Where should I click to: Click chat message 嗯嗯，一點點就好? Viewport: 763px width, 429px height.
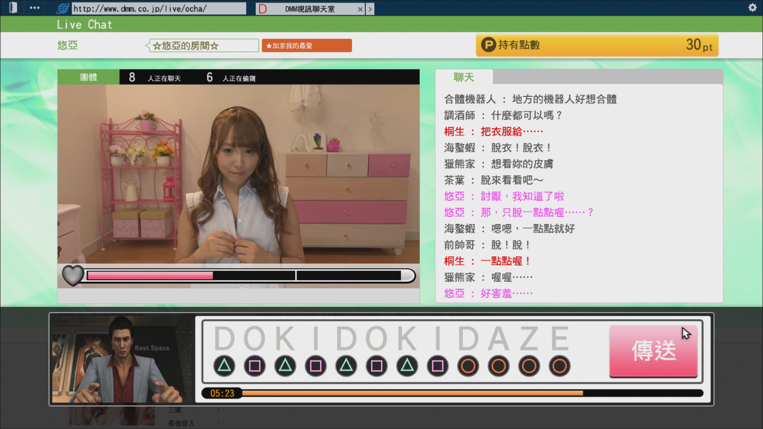(533, 228)
